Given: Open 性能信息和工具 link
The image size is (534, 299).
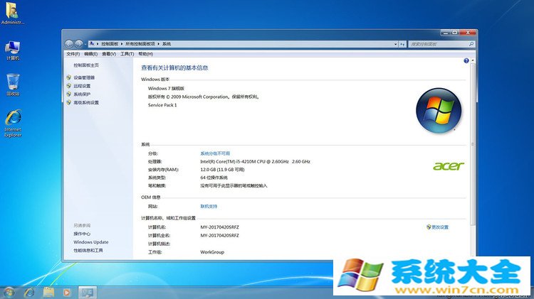Looking at the screenshot, I should pos(88,251).
